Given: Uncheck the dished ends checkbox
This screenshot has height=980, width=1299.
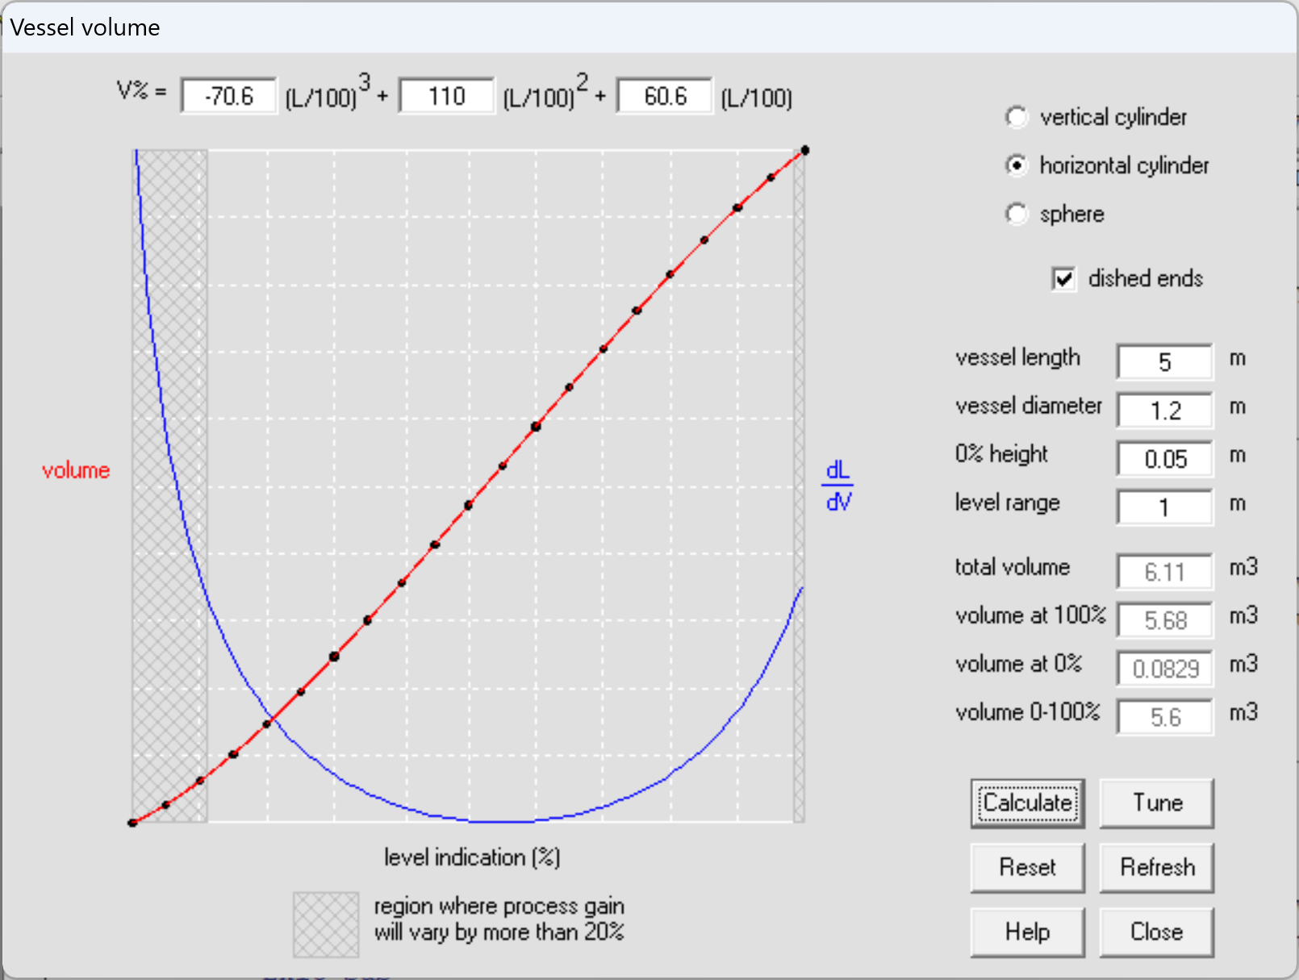Looking at the screenshot, I should (x=1063, y=279).
